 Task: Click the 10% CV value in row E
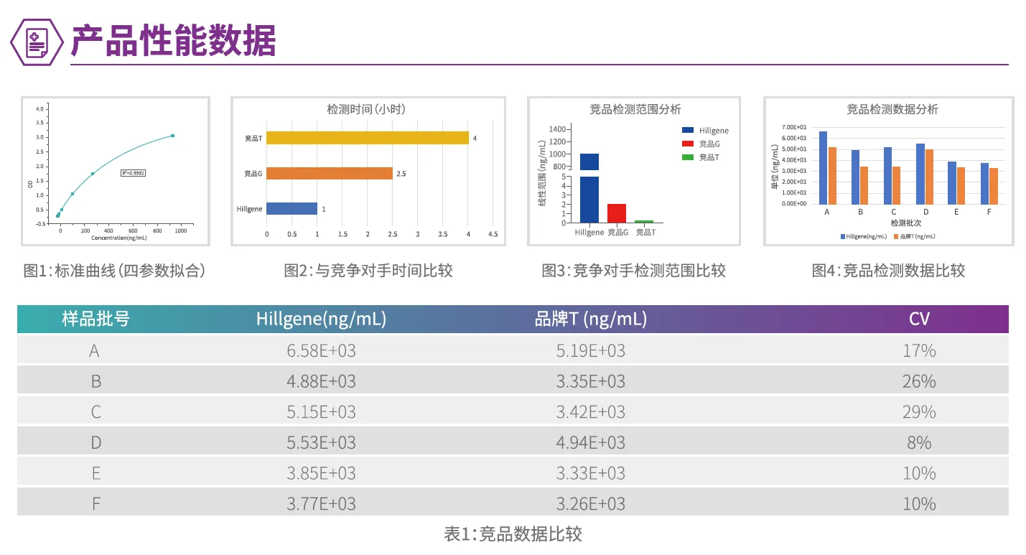(x=919, y=473)
